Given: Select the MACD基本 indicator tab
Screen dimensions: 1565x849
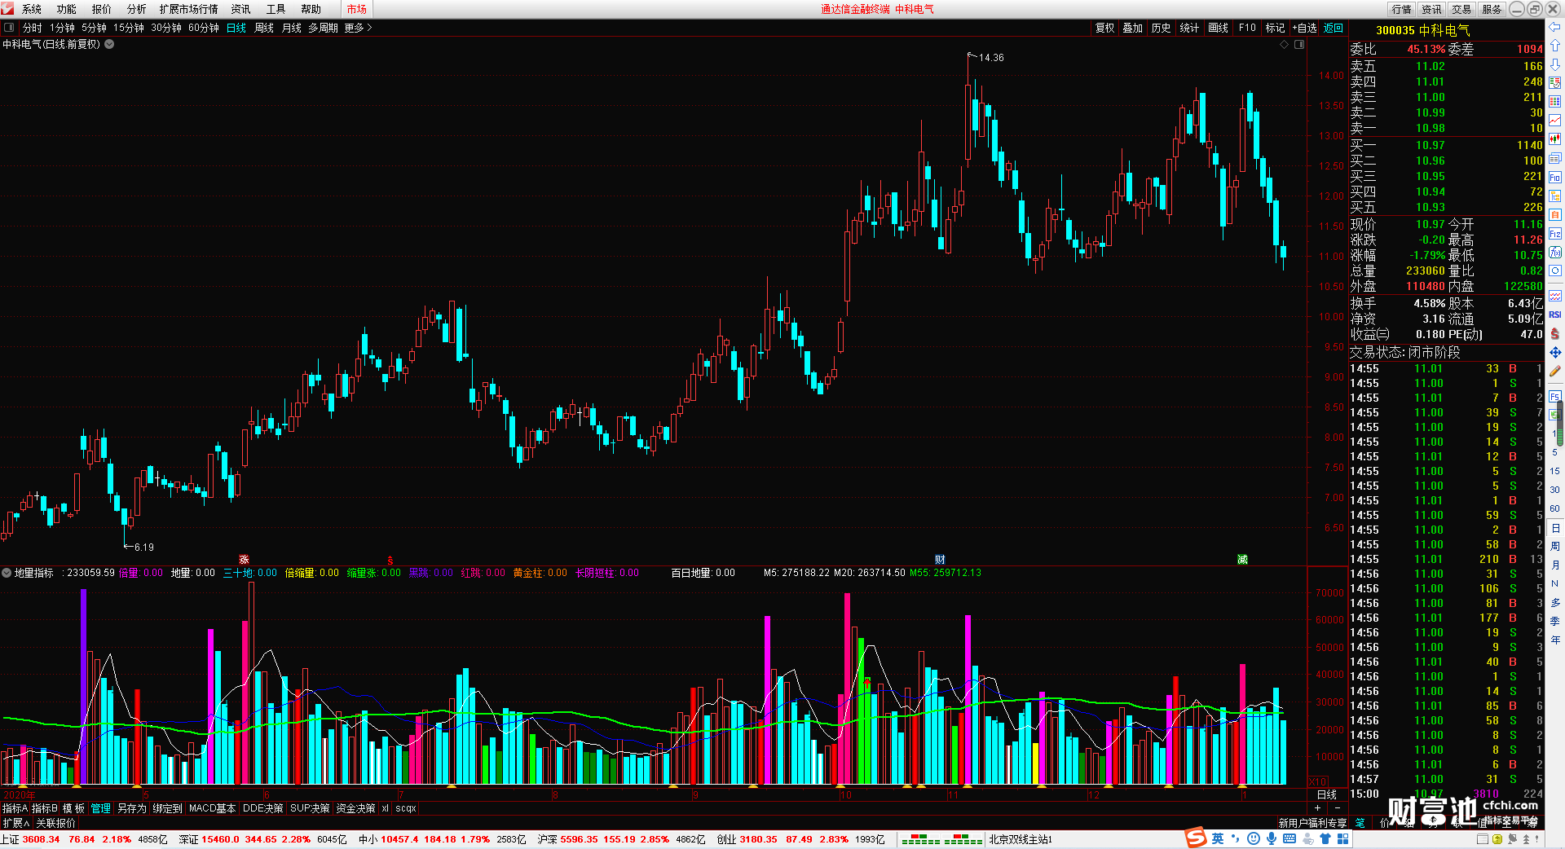Looking at the screenshot, I should 212,808.
